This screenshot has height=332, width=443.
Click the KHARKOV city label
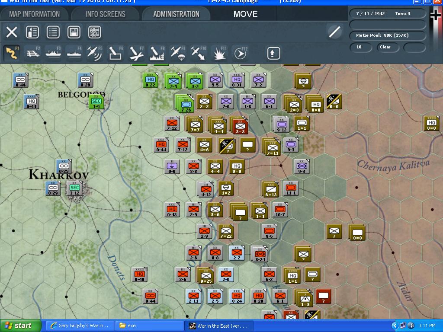(59, 175)
